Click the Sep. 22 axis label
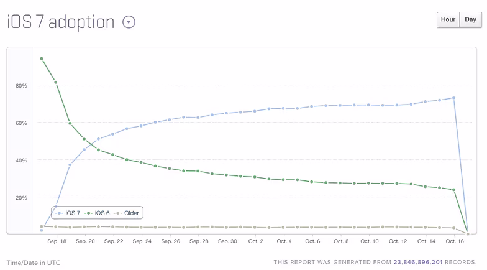This screenshot has height=270, width=487. [x=114, y=241]
